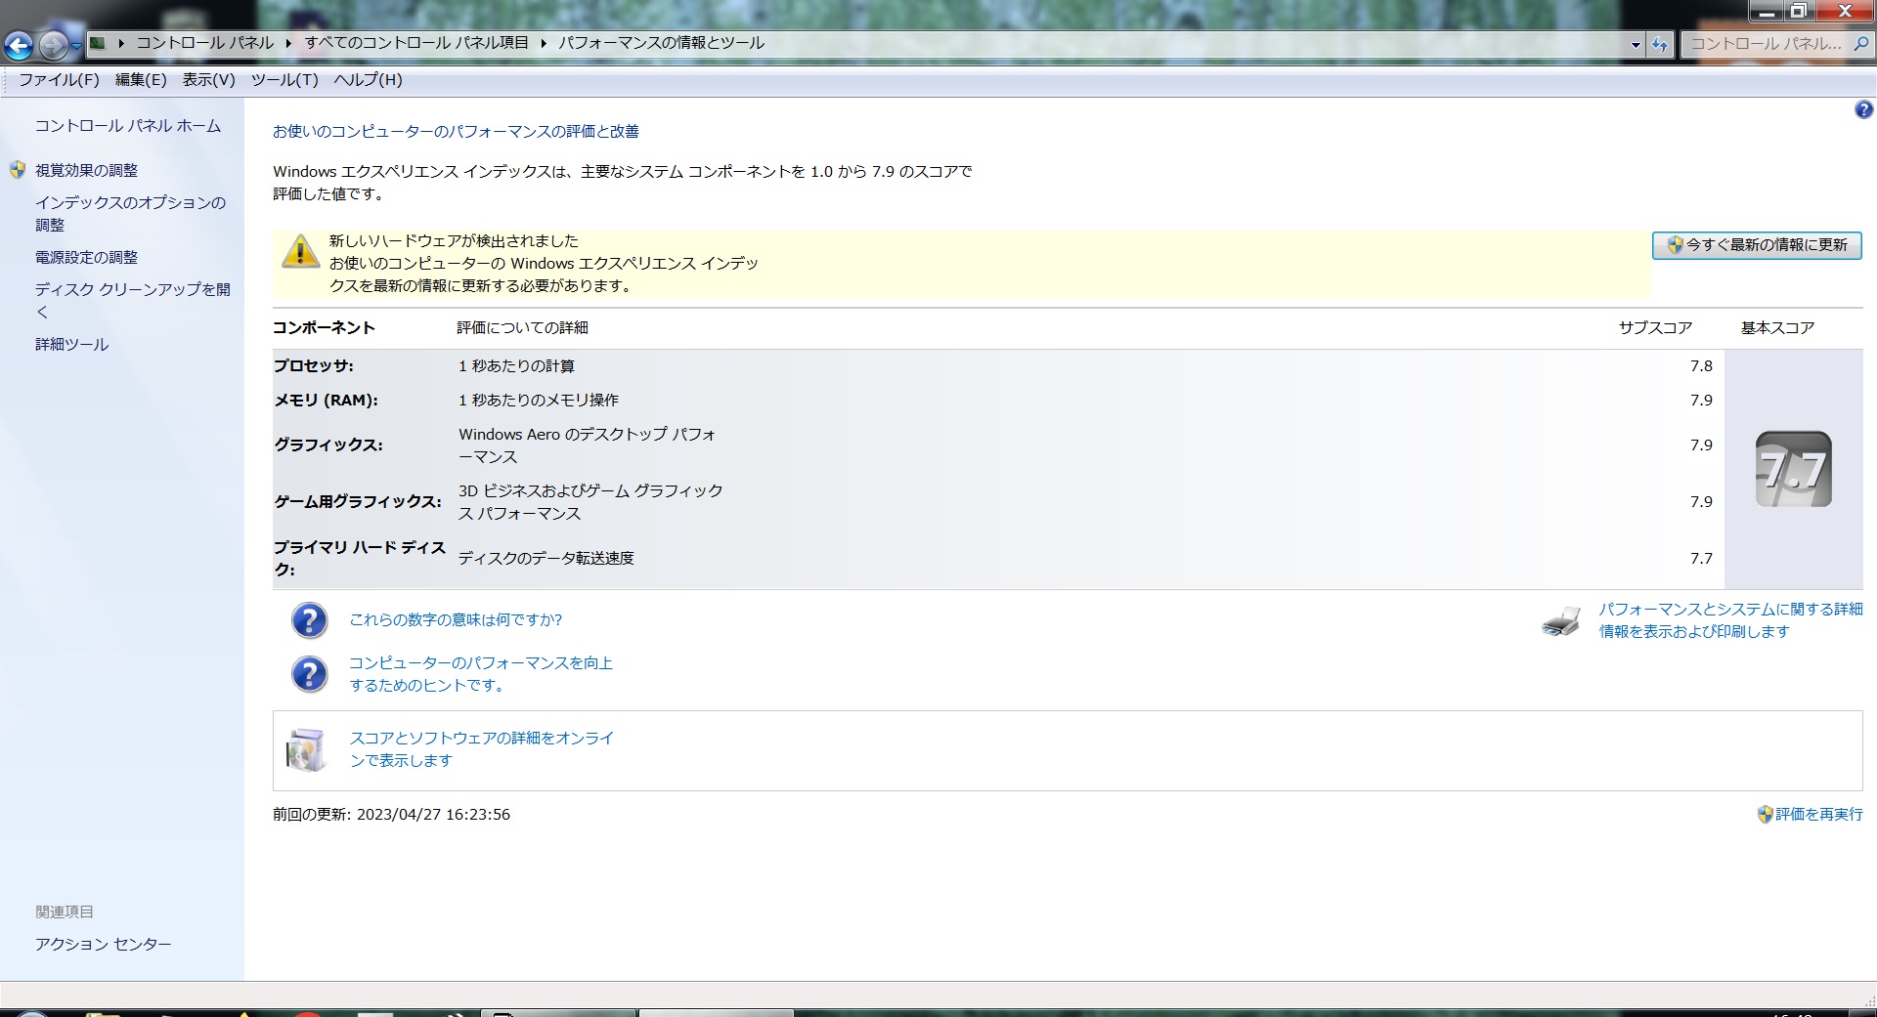
Task: Open スコアとソフトウェアの詳細をオンライン link
Action: (x=482, y=749)
